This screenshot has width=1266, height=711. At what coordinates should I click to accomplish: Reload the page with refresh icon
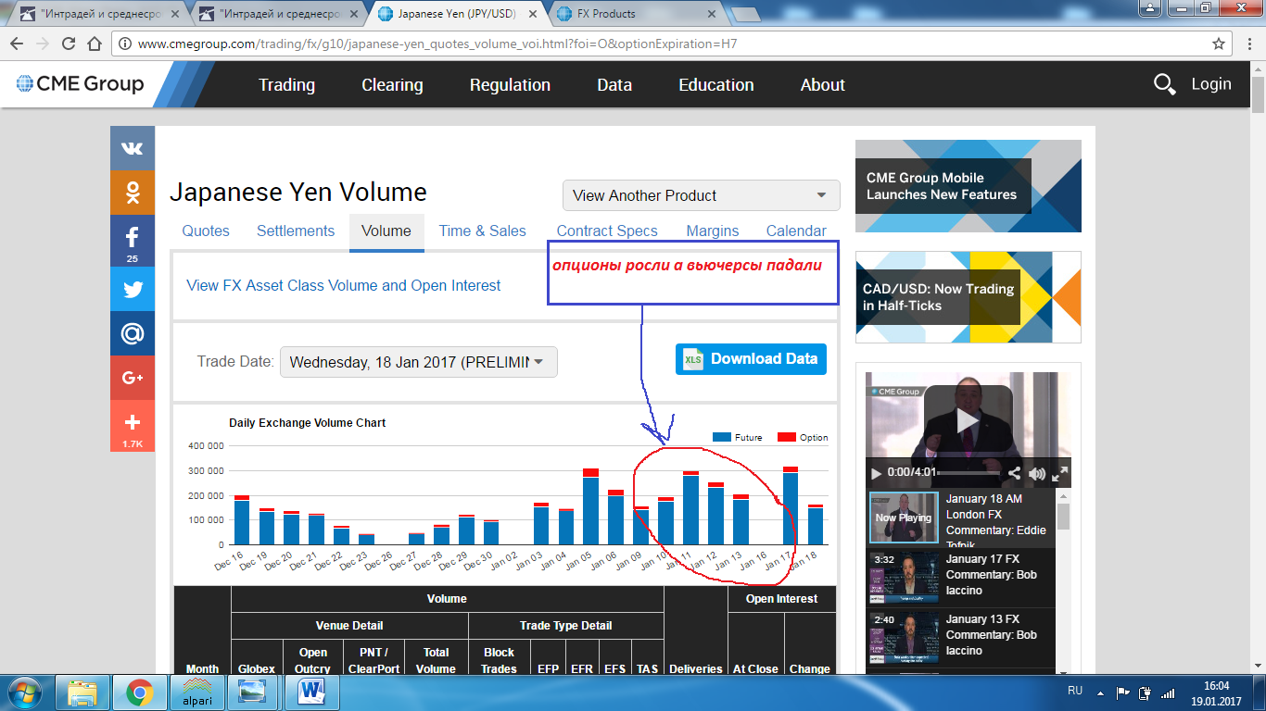click(68, 44)
